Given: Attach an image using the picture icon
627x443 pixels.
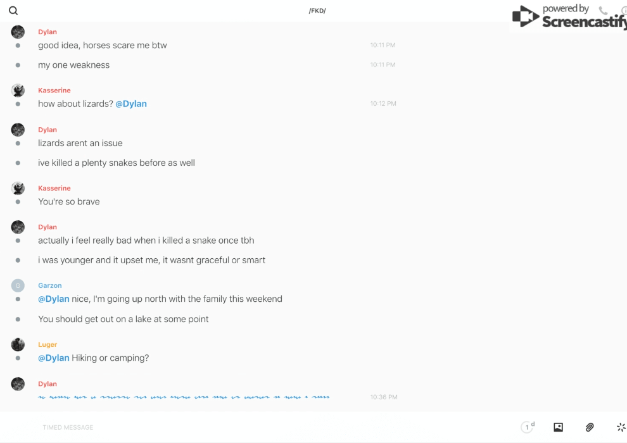Looking at the screenshot, I should [x=558, y=427].
